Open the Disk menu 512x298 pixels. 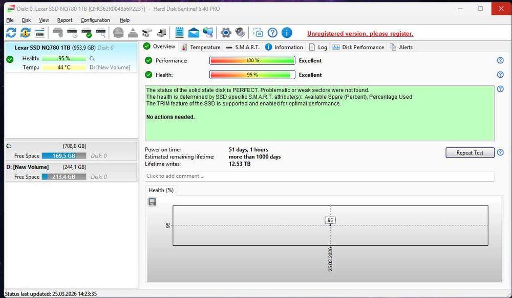(26, 20)
